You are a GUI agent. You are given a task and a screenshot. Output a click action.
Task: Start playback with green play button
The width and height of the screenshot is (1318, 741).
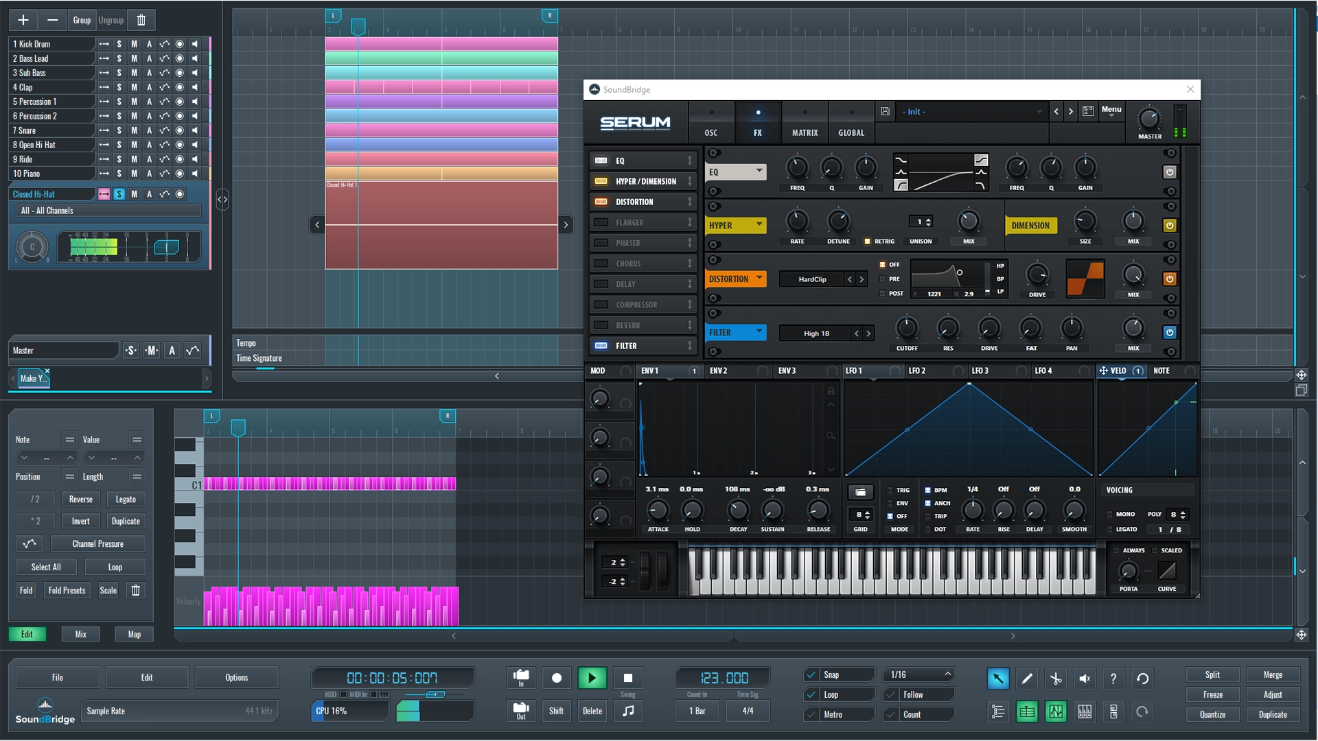point(592,678)
